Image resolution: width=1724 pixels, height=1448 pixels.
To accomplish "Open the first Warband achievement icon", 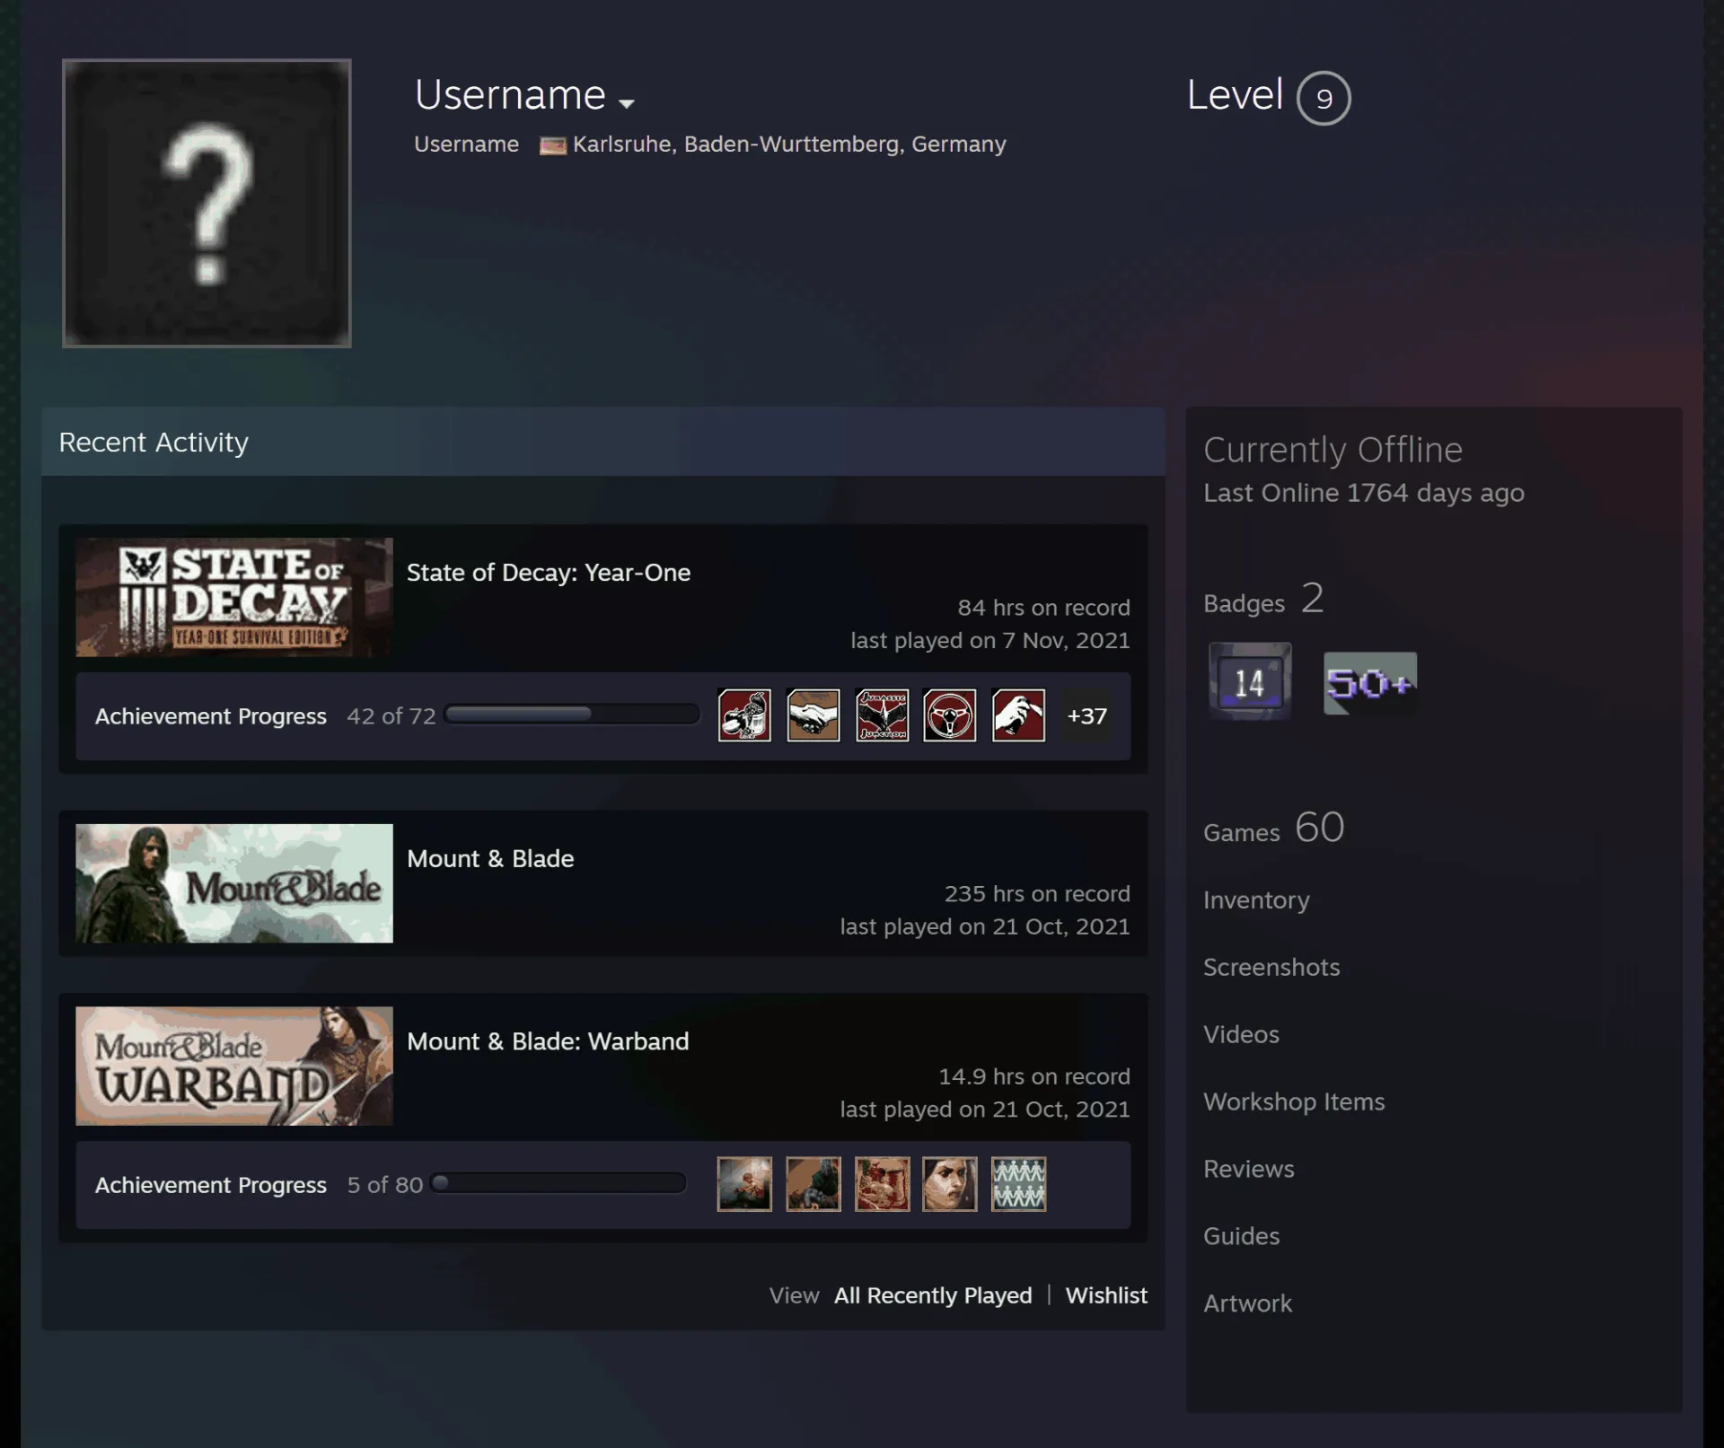I will tap(744, 1184).
